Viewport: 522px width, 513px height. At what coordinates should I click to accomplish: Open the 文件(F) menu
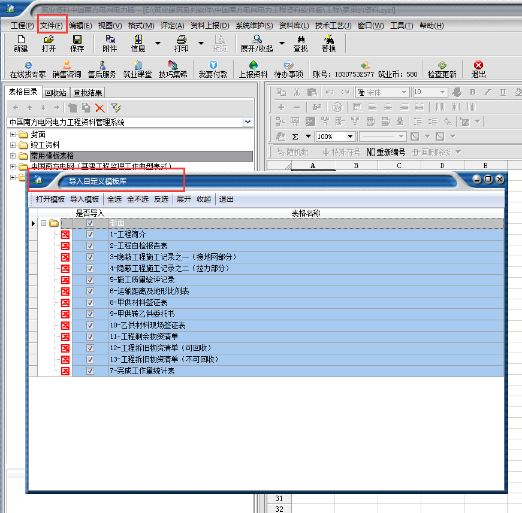[x=52, y=26]
